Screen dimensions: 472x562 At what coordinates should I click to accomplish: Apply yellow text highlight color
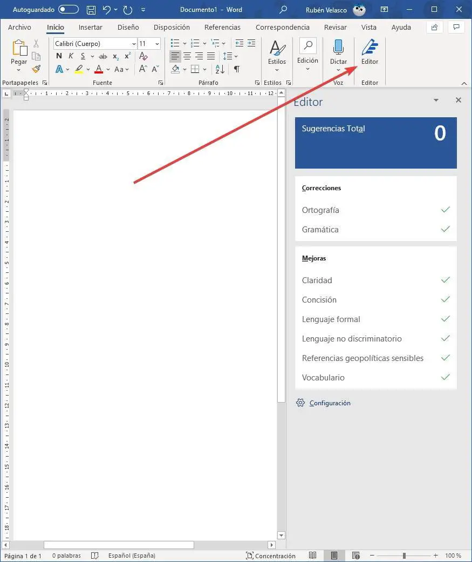pyautogui.click(x=79, y=69)
